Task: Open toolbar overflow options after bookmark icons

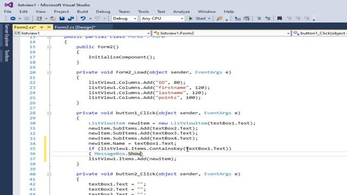Action: click(314, 20)
